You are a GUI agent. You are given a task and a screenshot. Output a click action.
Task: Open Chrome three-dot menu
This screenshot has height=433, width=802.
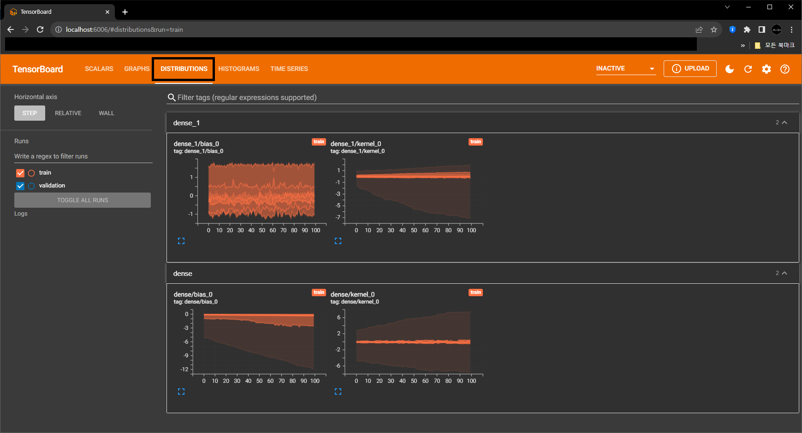tap(791, 29)
